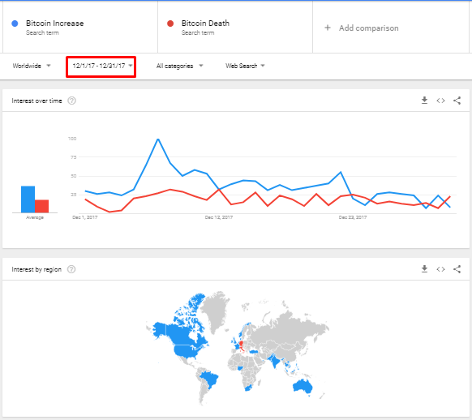Select the Bitcoin Increase search term

55,24
